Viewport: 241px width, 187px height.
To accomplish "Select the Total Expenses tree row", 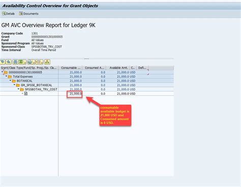I will pos(23,77).
